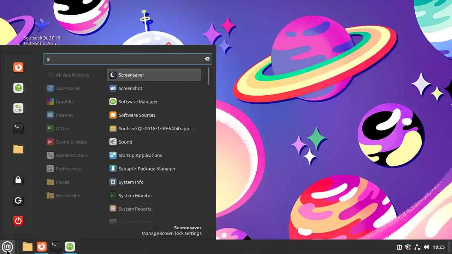Image resolution: width=452 pixels, height=254 pixels.
Task: Open SoulseekQt-2018-1-30-64bit file result
Action: click(x=154, y=128)
